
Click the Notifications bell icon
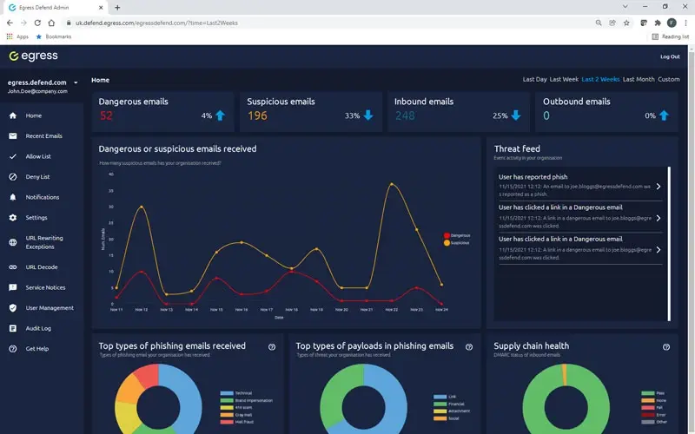pyautogui.click(x=13, y=197)
